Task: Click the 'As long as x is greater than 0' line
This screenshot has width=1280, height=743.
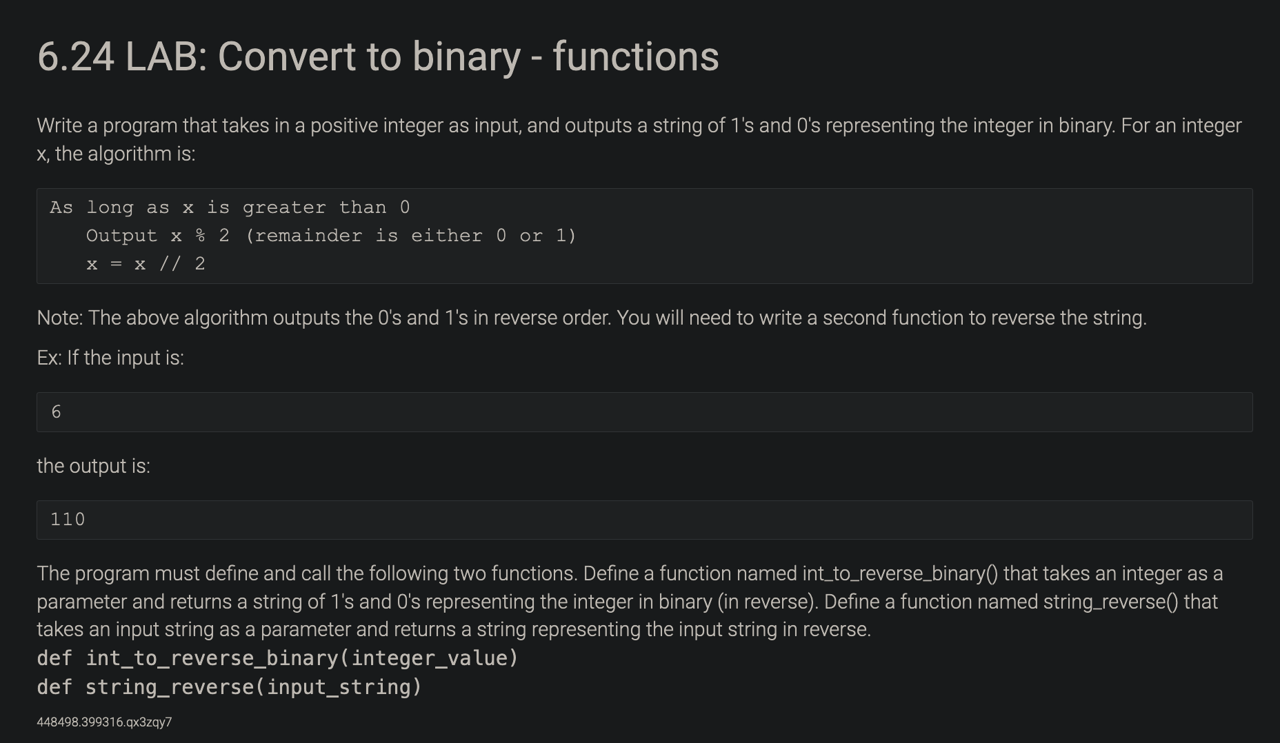Action: point(230,207)
